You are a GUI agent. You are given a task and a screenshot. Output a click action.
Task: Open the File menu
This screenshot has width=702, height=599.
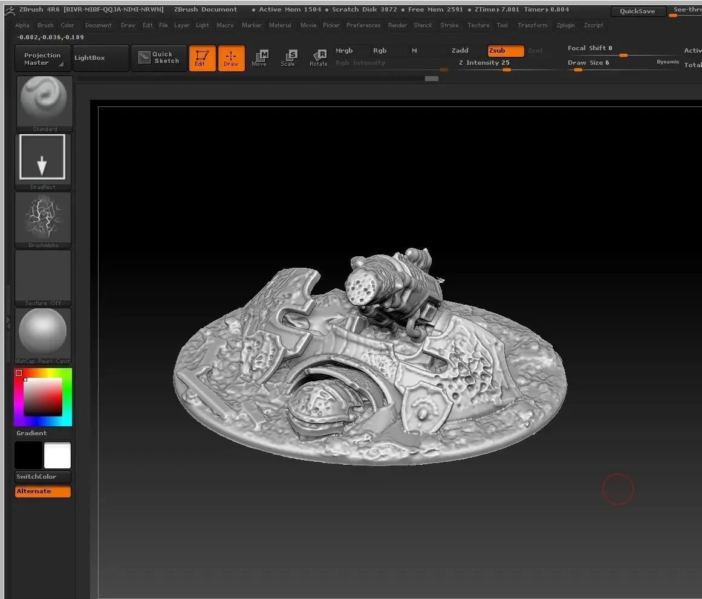click(163, 25)
